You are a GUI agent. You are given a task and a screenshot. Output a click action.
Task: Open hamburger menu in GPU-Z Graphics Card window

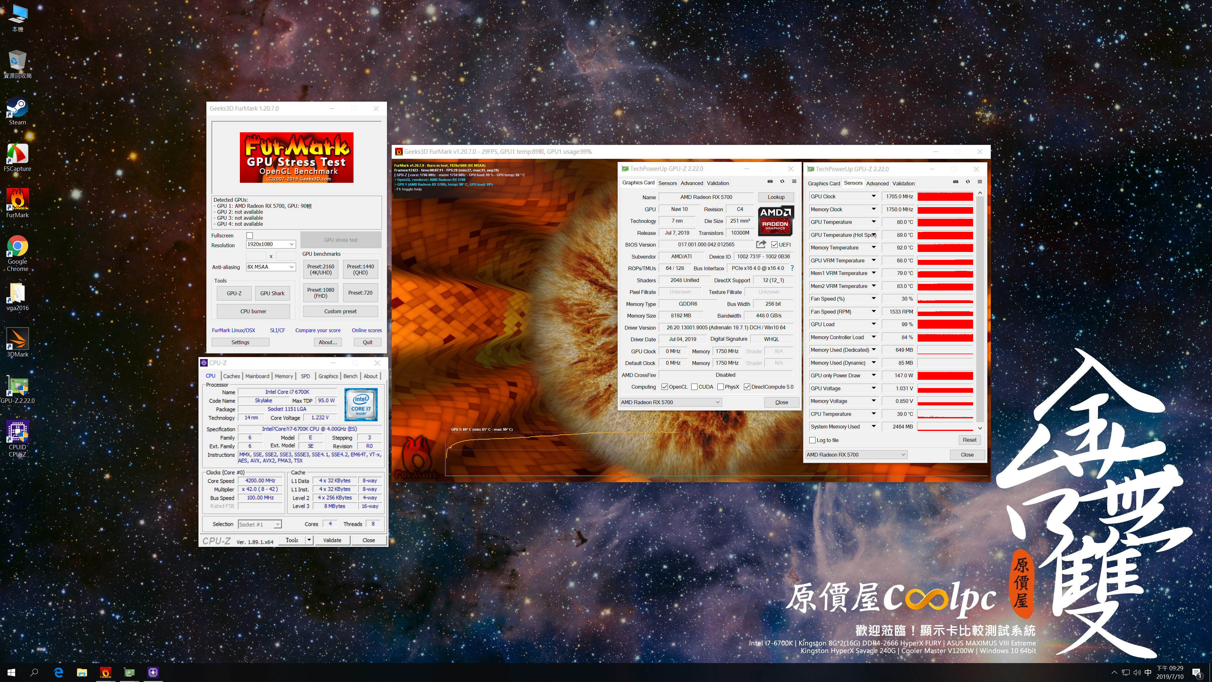click(794, 182)
